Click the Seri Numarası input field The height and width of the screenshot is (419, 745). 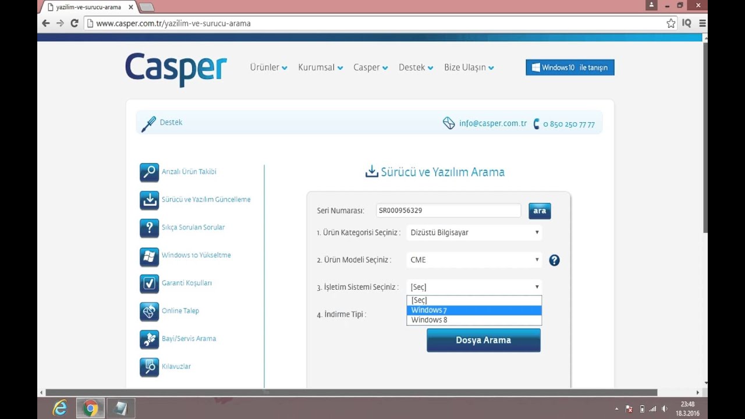point(448,211)
